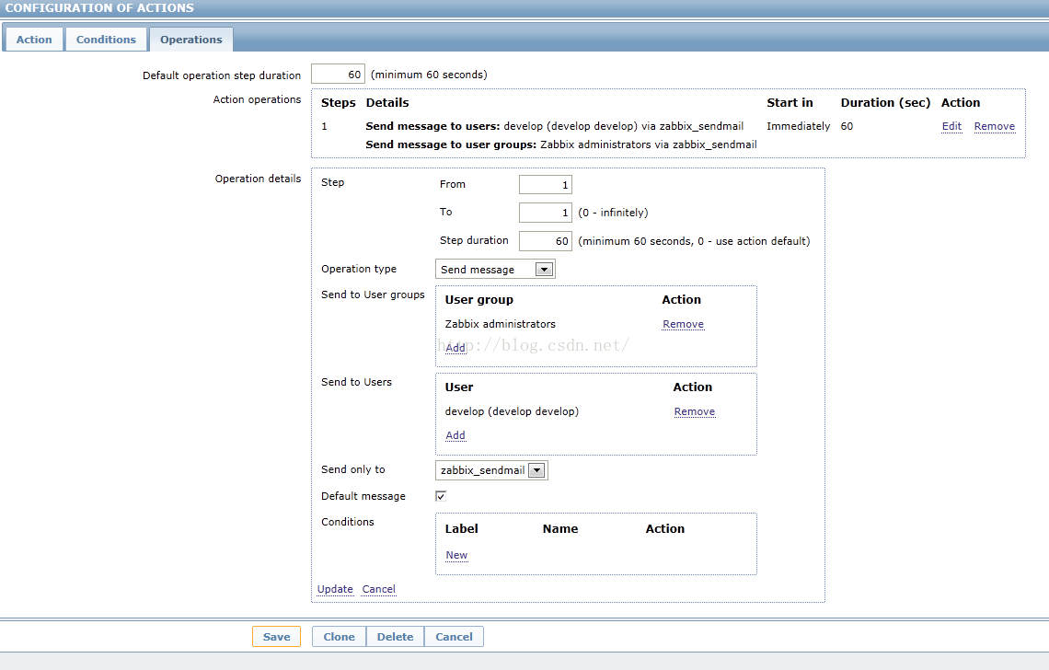Click the Save button
This screenshot has width=1049, height=670.
pos(276,637)
